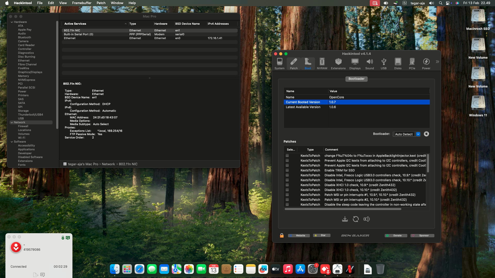Click the System Information sidebar scrollbar

point(57,75)
